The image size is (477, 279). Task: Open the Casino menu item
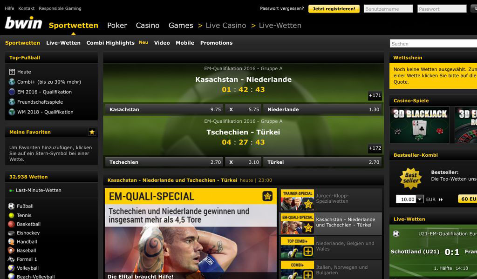148,26
